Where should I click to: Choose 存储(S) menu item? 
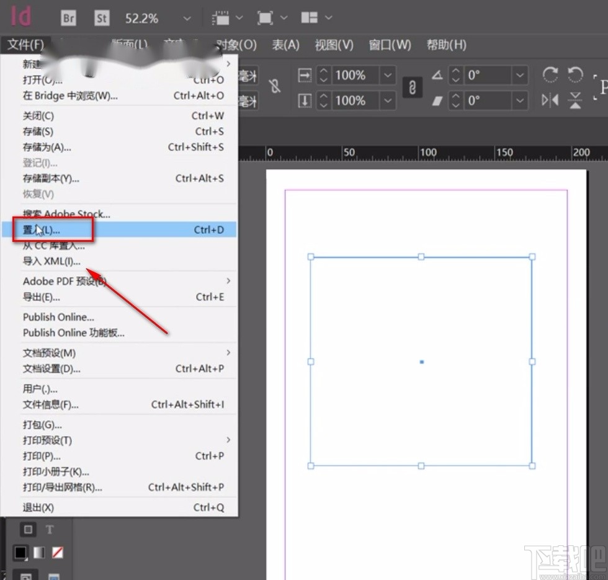click(x=119, y=132)
